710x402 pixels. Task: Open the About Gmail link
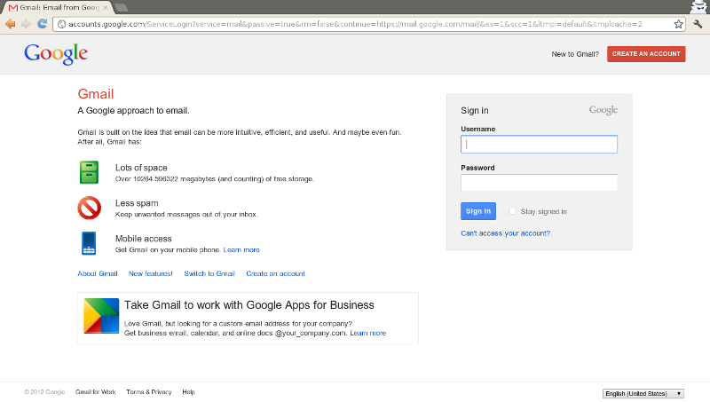98,273
